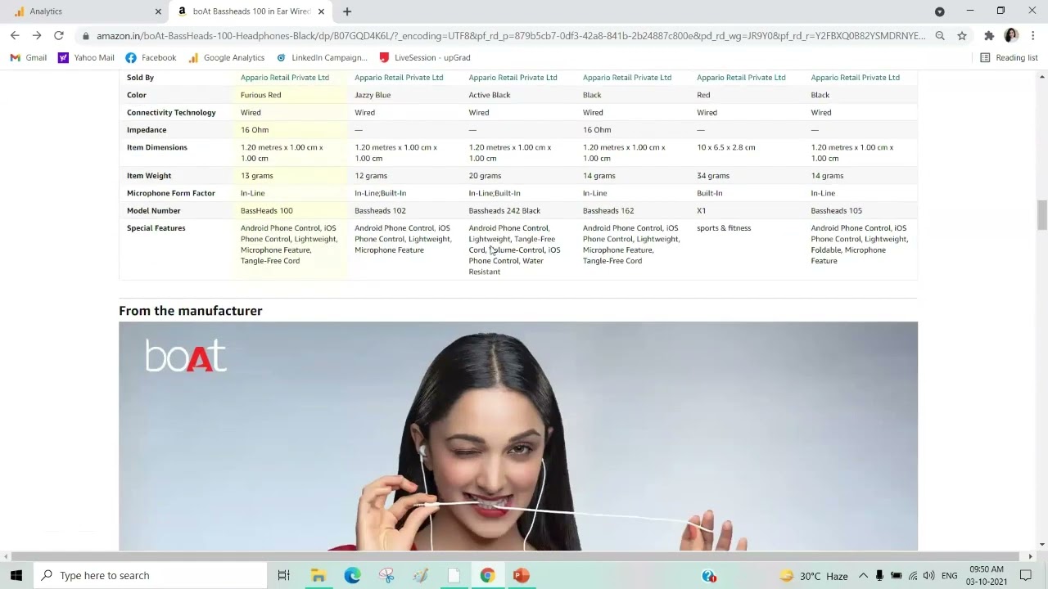Viewport: 1048px width, 589px height.
Task: Open the Extensions puzzle icon
Action: [x=989, y=36]
